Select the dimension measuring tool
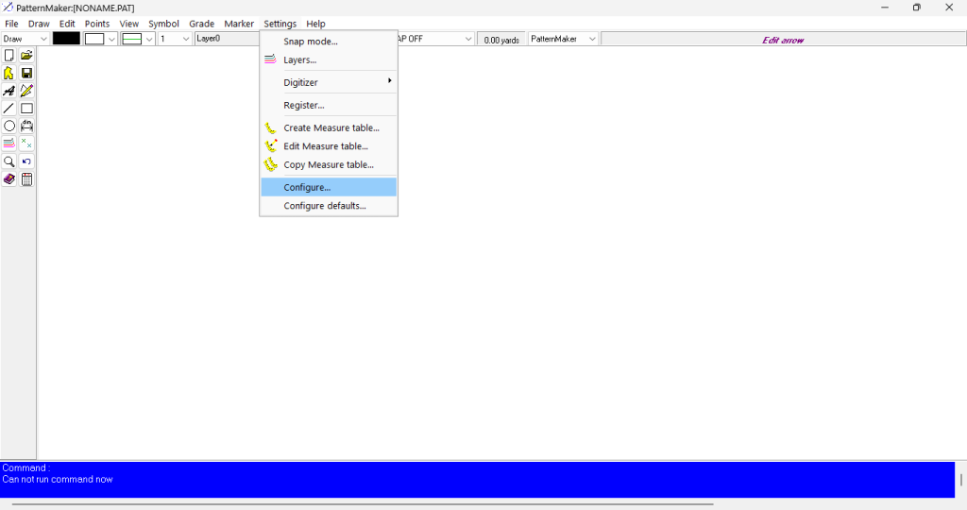 click(x=26, y=127)
